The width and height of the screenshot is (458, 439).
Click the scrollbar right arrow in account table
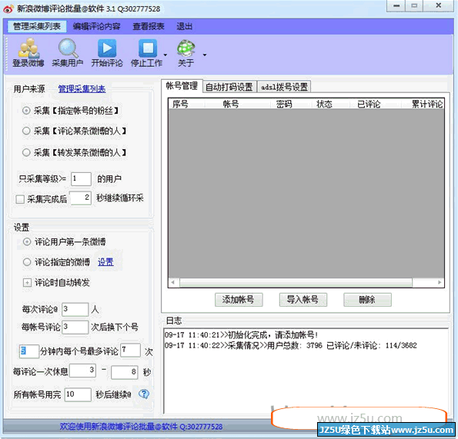(x=440, y=282)
